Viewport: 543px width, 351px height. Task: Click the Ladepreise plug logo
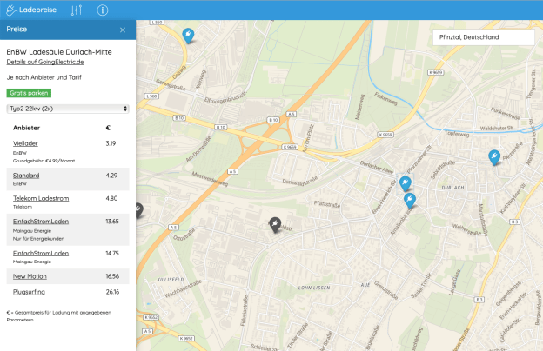point(11,10)
